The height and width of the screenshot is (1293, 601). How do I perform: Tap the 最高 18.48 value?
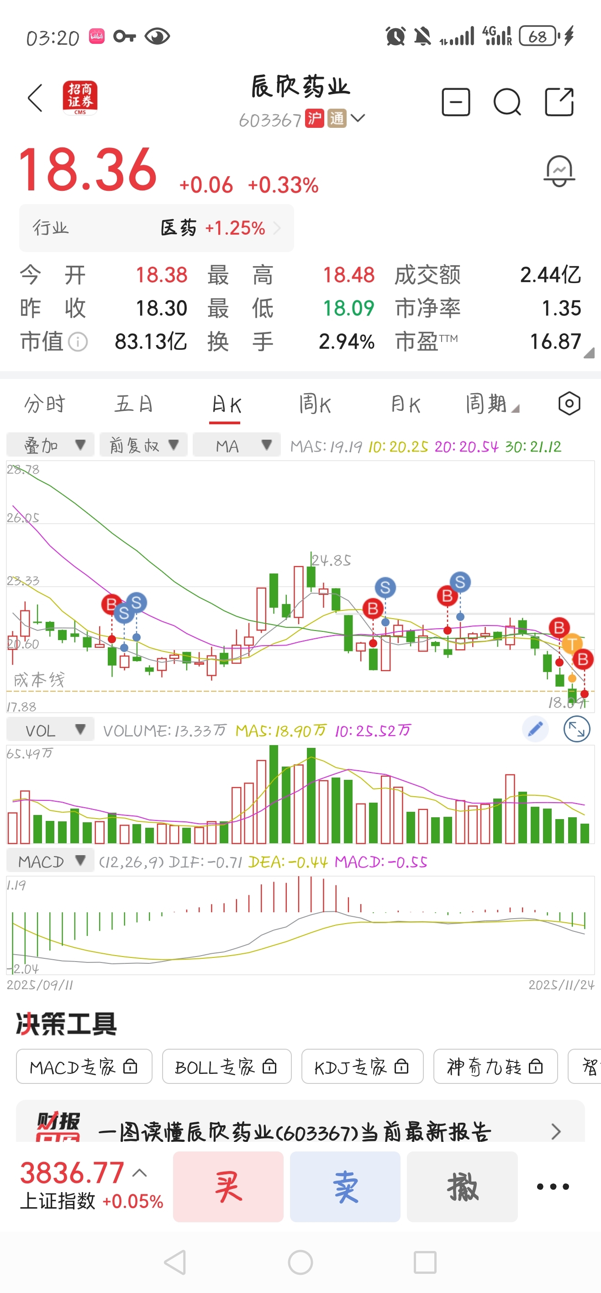[x=348, y=275]
